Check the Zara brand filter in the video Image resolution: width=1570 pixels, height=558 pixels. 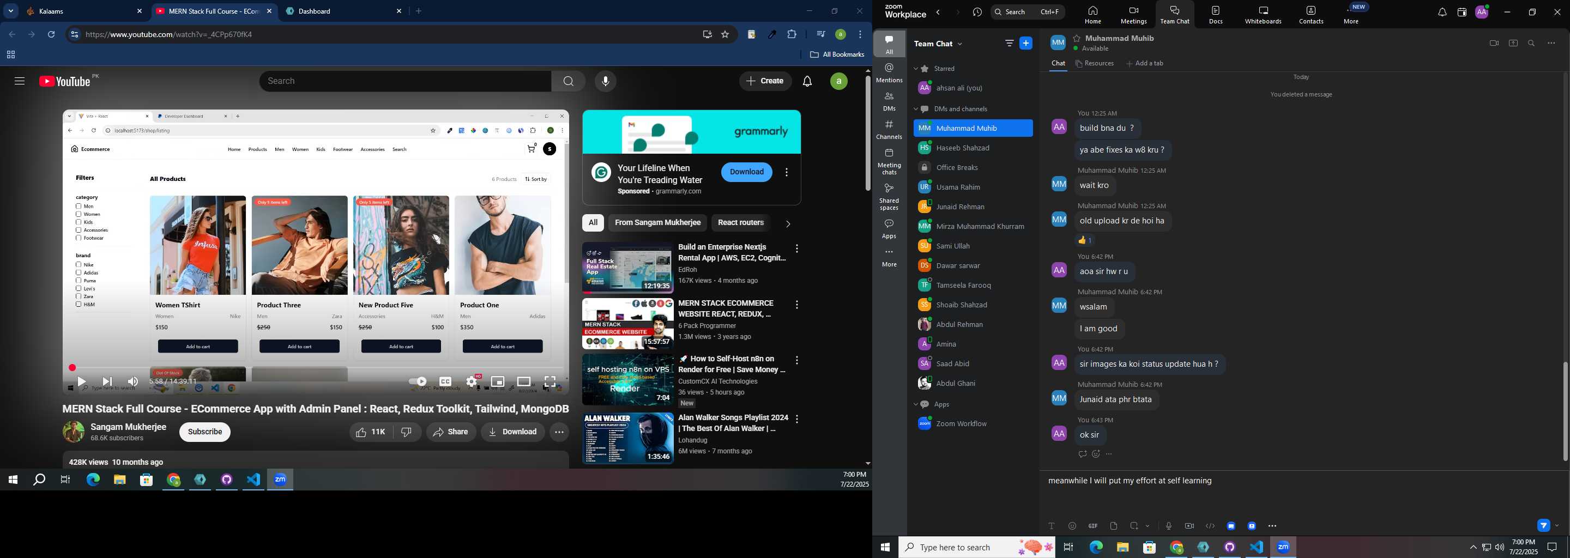tap(78, 296)
